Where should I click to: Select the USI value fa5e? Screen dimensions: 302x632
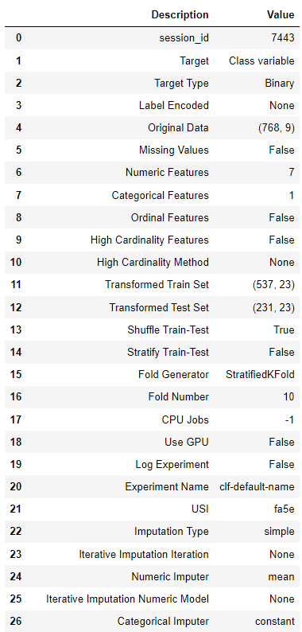(284, 509)
